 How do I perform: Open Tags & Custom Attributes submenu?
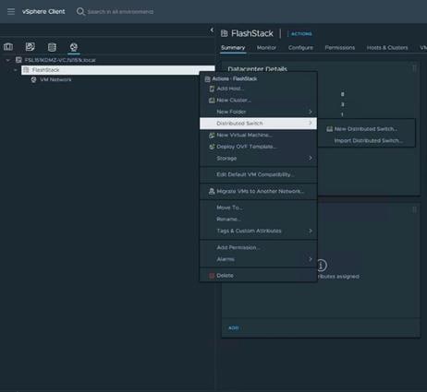point(258,231)
